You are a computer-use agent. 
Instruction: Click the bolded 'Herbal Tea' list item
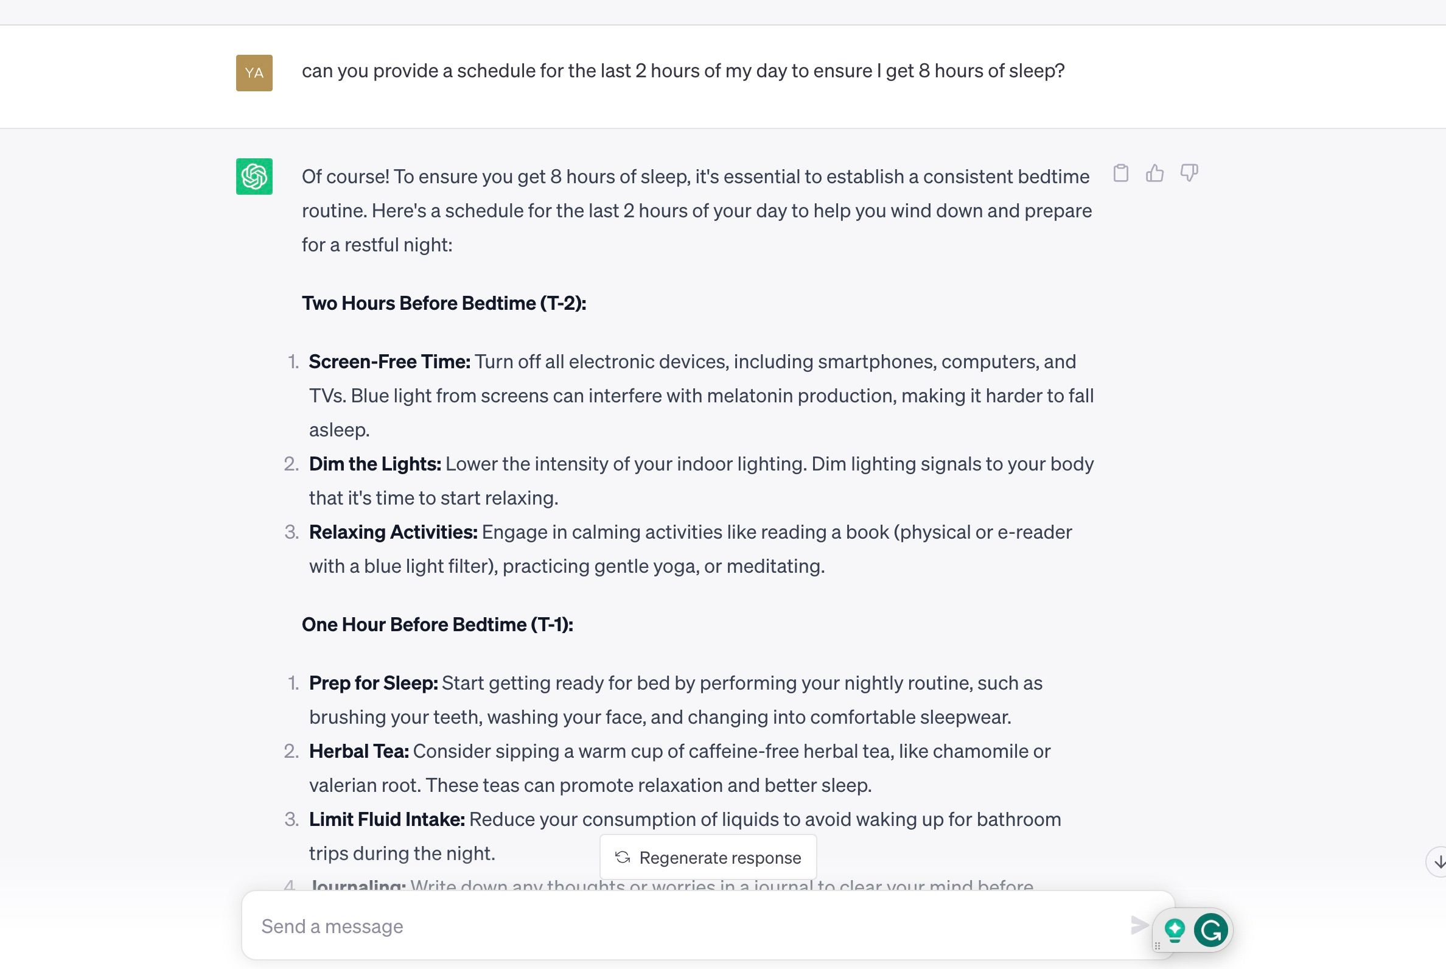pyautogui.click(x=358, y=751)
